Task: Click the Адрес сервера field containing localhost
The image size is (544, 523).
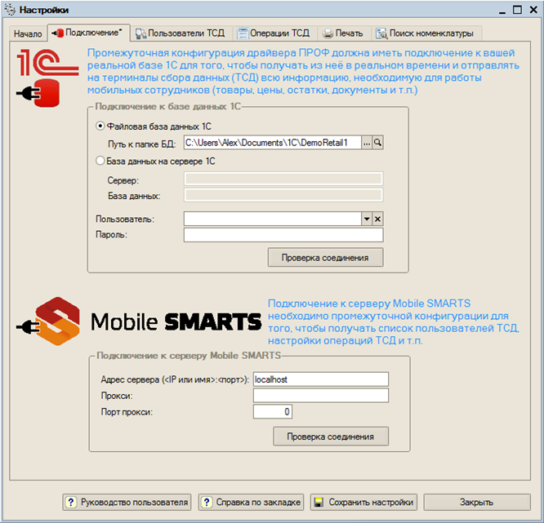Action: pyautogui.click(x=321, y=379)
